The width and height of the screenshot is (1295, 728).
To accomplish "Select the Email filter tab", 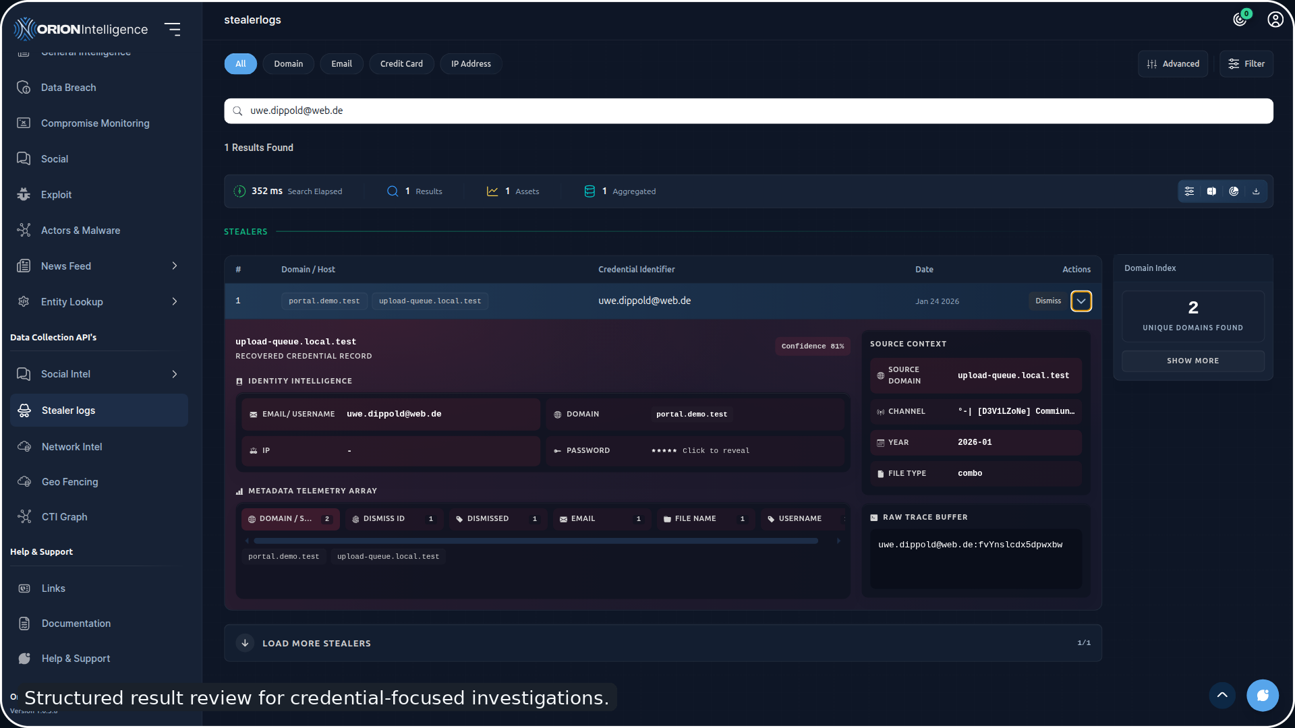I will point(342,64).
